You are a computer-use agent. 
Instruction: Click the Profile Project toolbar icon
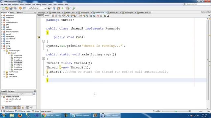pyautogui.click(x=73, y=8)
